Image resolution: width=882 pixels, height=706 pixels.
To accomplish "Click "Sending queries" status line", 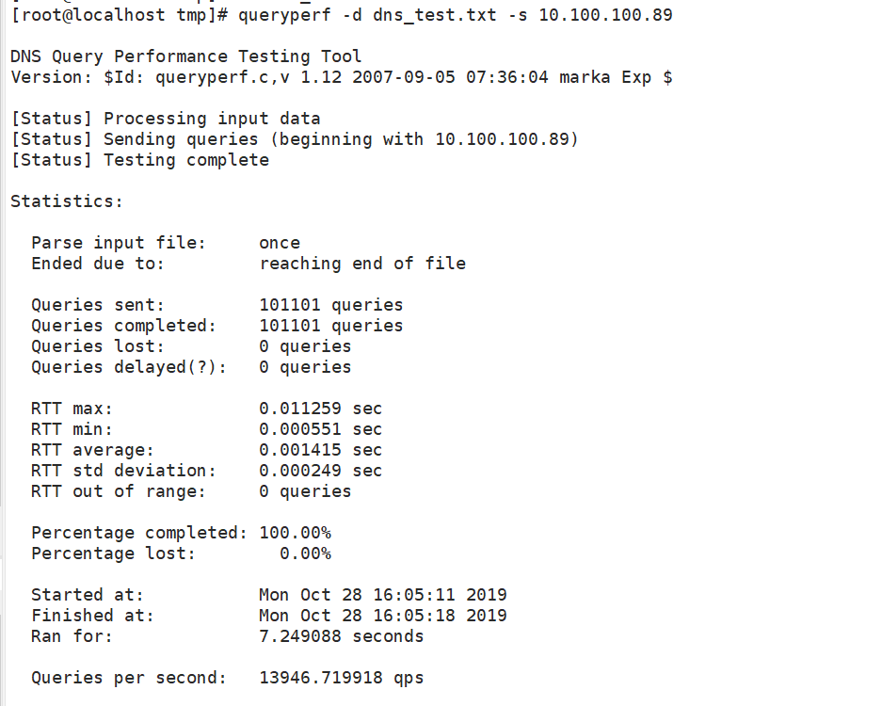I will coord(294,139).
